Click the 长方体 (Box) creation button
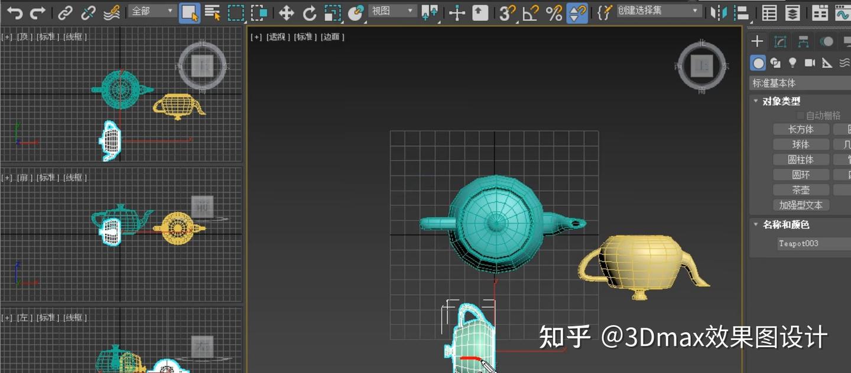This screenshot has width=851, height=373. point(801,129)
